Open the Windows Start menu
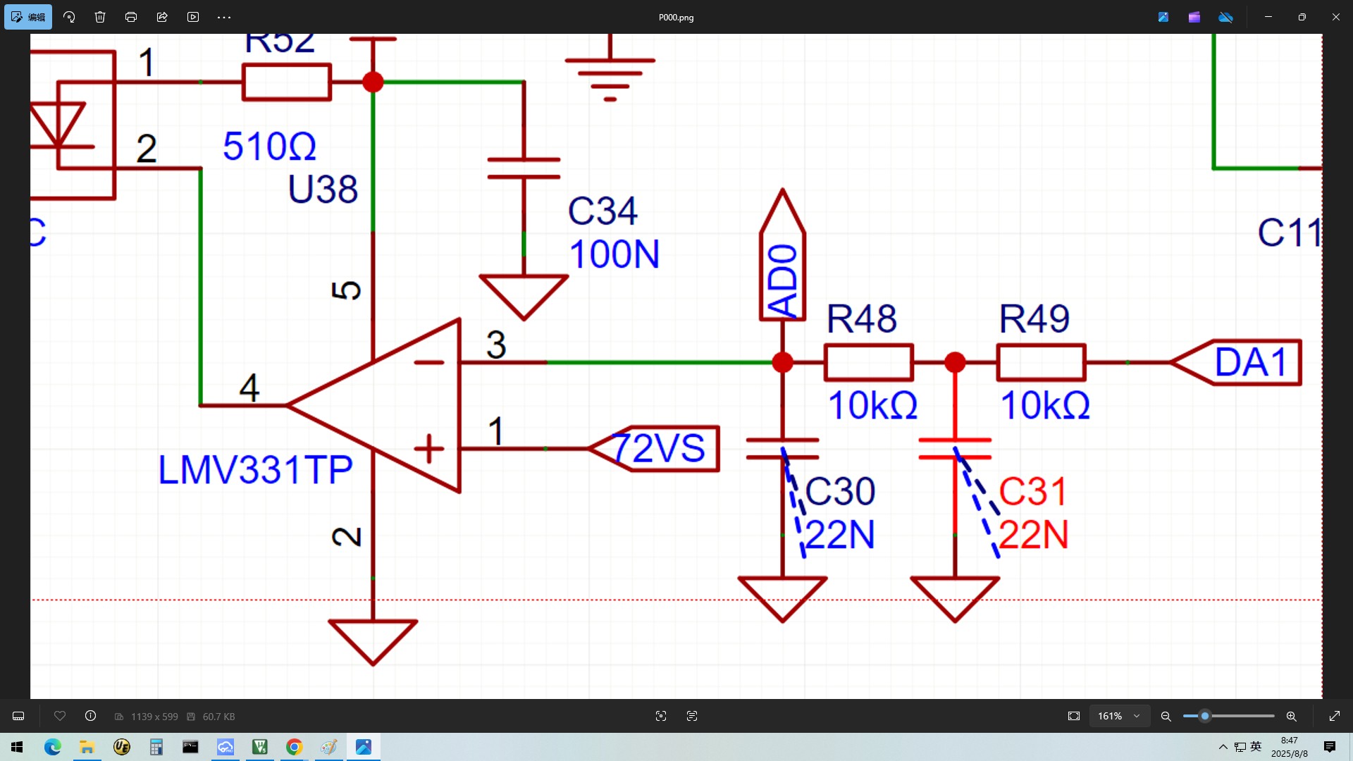The height and width of the screenshot is (761, 1353). pos(17,747)
